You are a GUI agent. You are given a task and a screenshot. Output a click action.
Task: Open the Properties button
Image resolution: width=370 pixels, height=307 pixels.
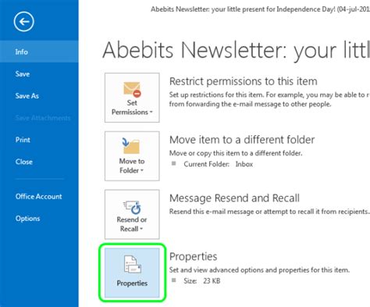[x=132, y=273]
